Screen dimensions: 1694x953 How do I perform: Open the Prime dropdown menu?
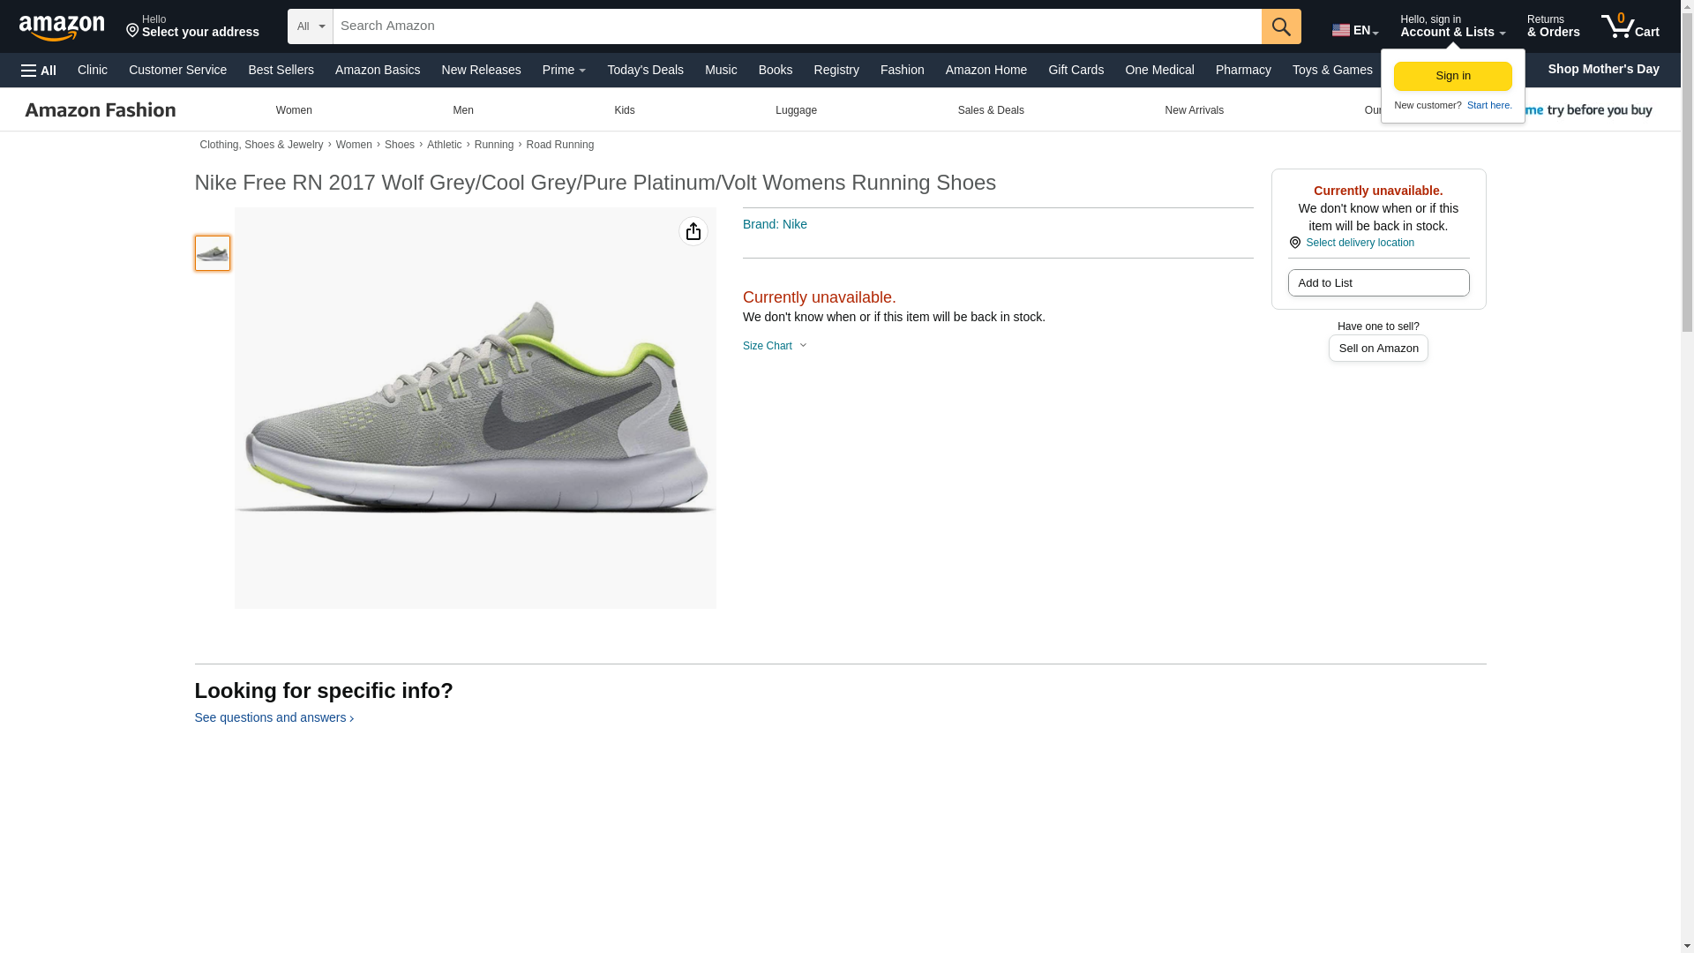(564, 70)
